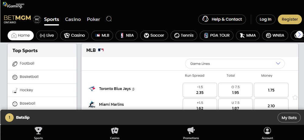
Task: Switch to the Sports tab
Action: [52, 19]
